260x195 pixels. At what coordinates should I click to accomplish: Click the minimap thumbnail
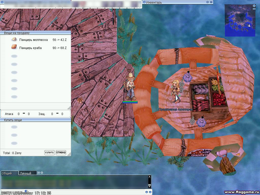click(240, 20)
